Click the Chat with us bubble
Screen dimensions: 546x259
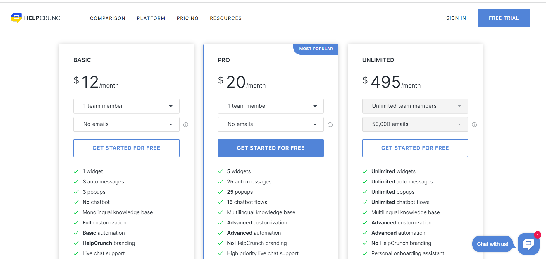pos(492,244)
